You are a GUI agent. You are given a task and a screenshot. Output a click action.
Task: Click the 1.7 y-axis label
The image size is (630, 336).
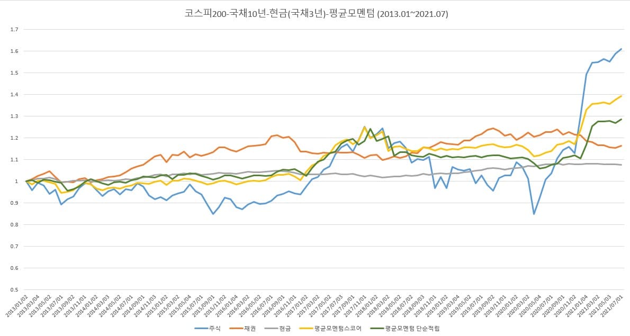(x=14, y=29)
